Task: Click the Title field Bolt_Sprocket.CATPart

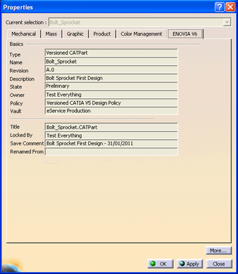Action: (x=111, y=127)
